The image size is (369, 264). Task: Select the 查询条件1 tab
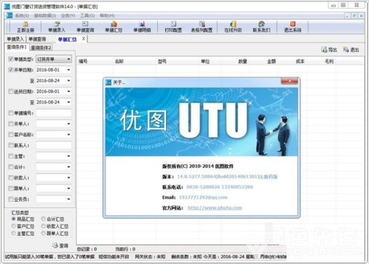[16, 47]
